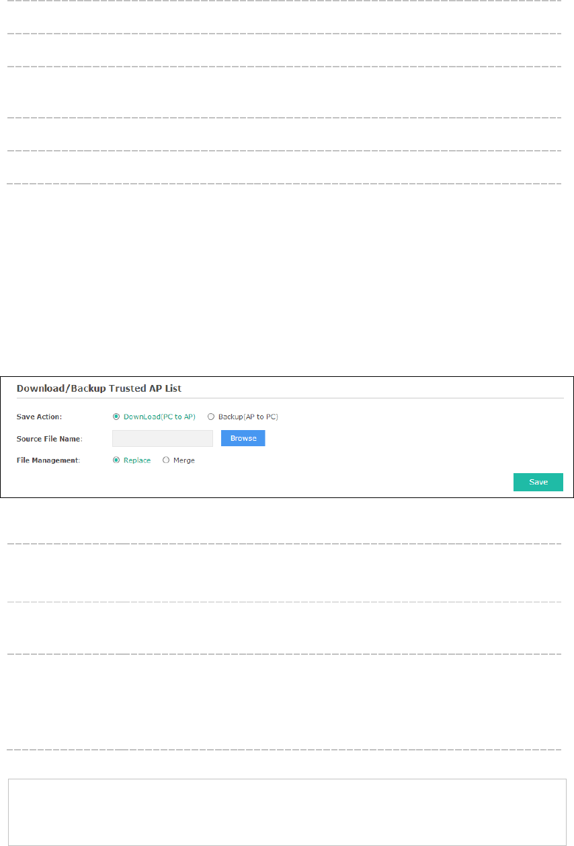Select the Backup(AP to PC) option
Screen dimensions: 574x846
[x=211, y=417]
